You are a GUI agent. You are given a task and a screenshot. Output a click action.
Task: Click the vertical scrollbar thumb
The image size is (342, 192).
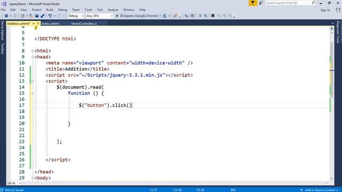click(x=332, y=69)
